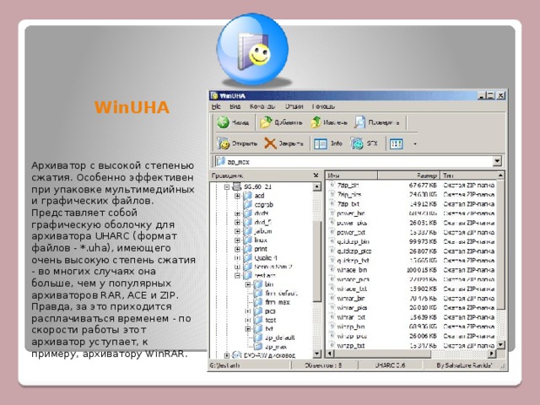
Task: Click the jalbum folder icon in tree
Action: 248,231
